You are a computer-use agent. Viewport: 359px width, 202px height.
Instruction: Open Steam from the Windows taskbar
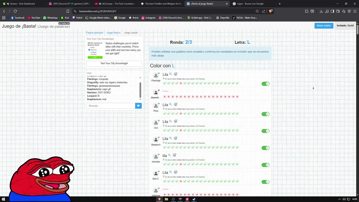194,199
